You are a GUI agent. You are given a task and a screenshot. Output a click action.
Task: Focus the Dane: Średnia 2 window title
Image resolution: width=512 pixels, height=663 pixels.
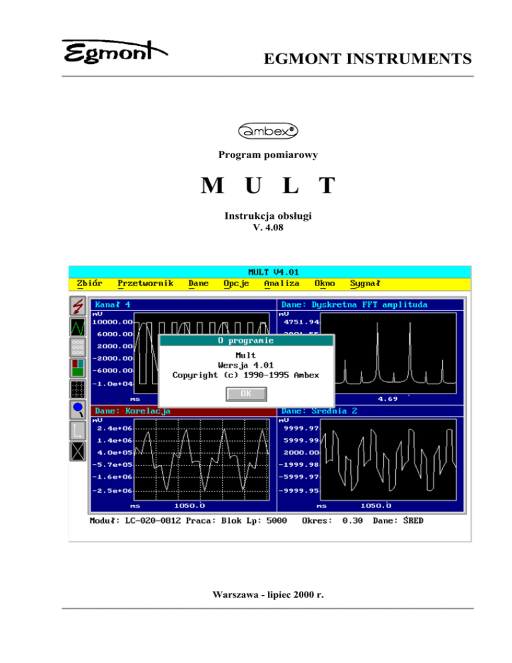click(369, 411)
